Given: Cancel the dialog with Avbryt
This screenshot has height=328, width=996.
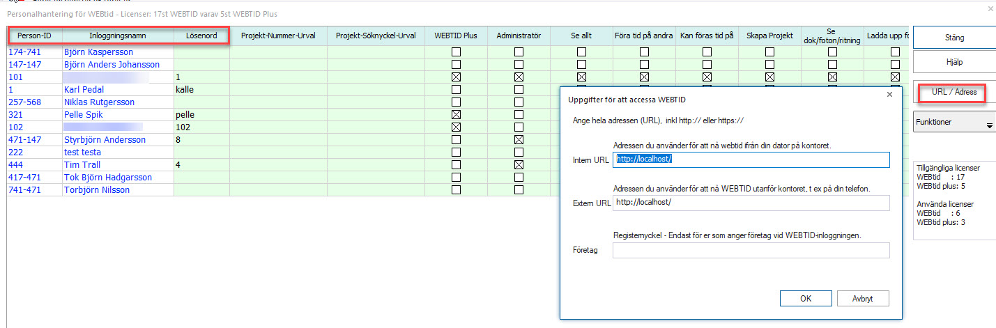Looking at the screenshot, I should pyautogui.click(x=864, y=298).
